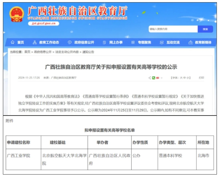
Task: Click 政府信息公开 in the breadcrumb
Action: pyautogui.click(x=43, y=52)
